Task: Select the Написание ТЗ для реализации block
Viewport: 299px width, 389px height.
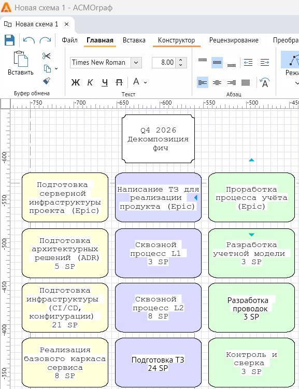Action: (158, 197)
